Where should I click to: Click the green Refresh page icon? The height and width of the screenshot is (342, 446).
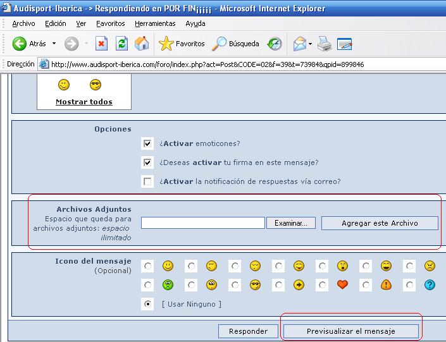pyautogui.click(x=121, y=44)
